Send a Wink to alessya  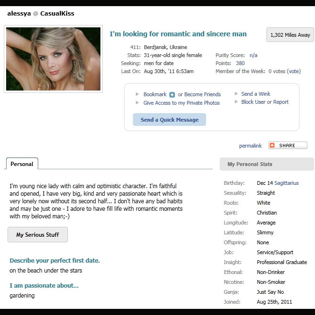click(x=256, y=94)
